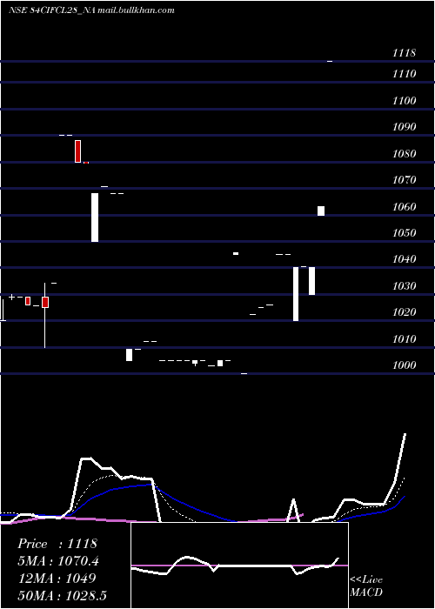Click the 1000 price axis label

[404, 365]
